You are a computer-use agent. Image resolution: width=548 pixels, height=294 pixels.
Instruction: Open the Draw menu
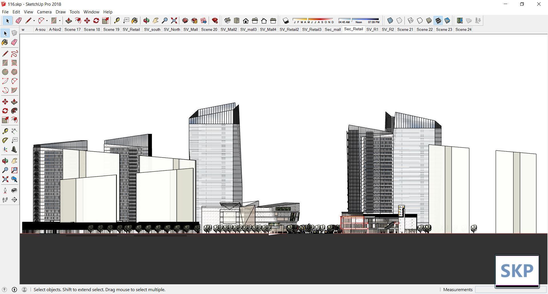coord(61,12)
